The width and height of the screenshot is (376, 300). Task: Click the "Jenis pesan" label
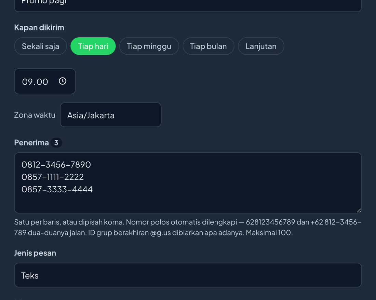point(35,253)
